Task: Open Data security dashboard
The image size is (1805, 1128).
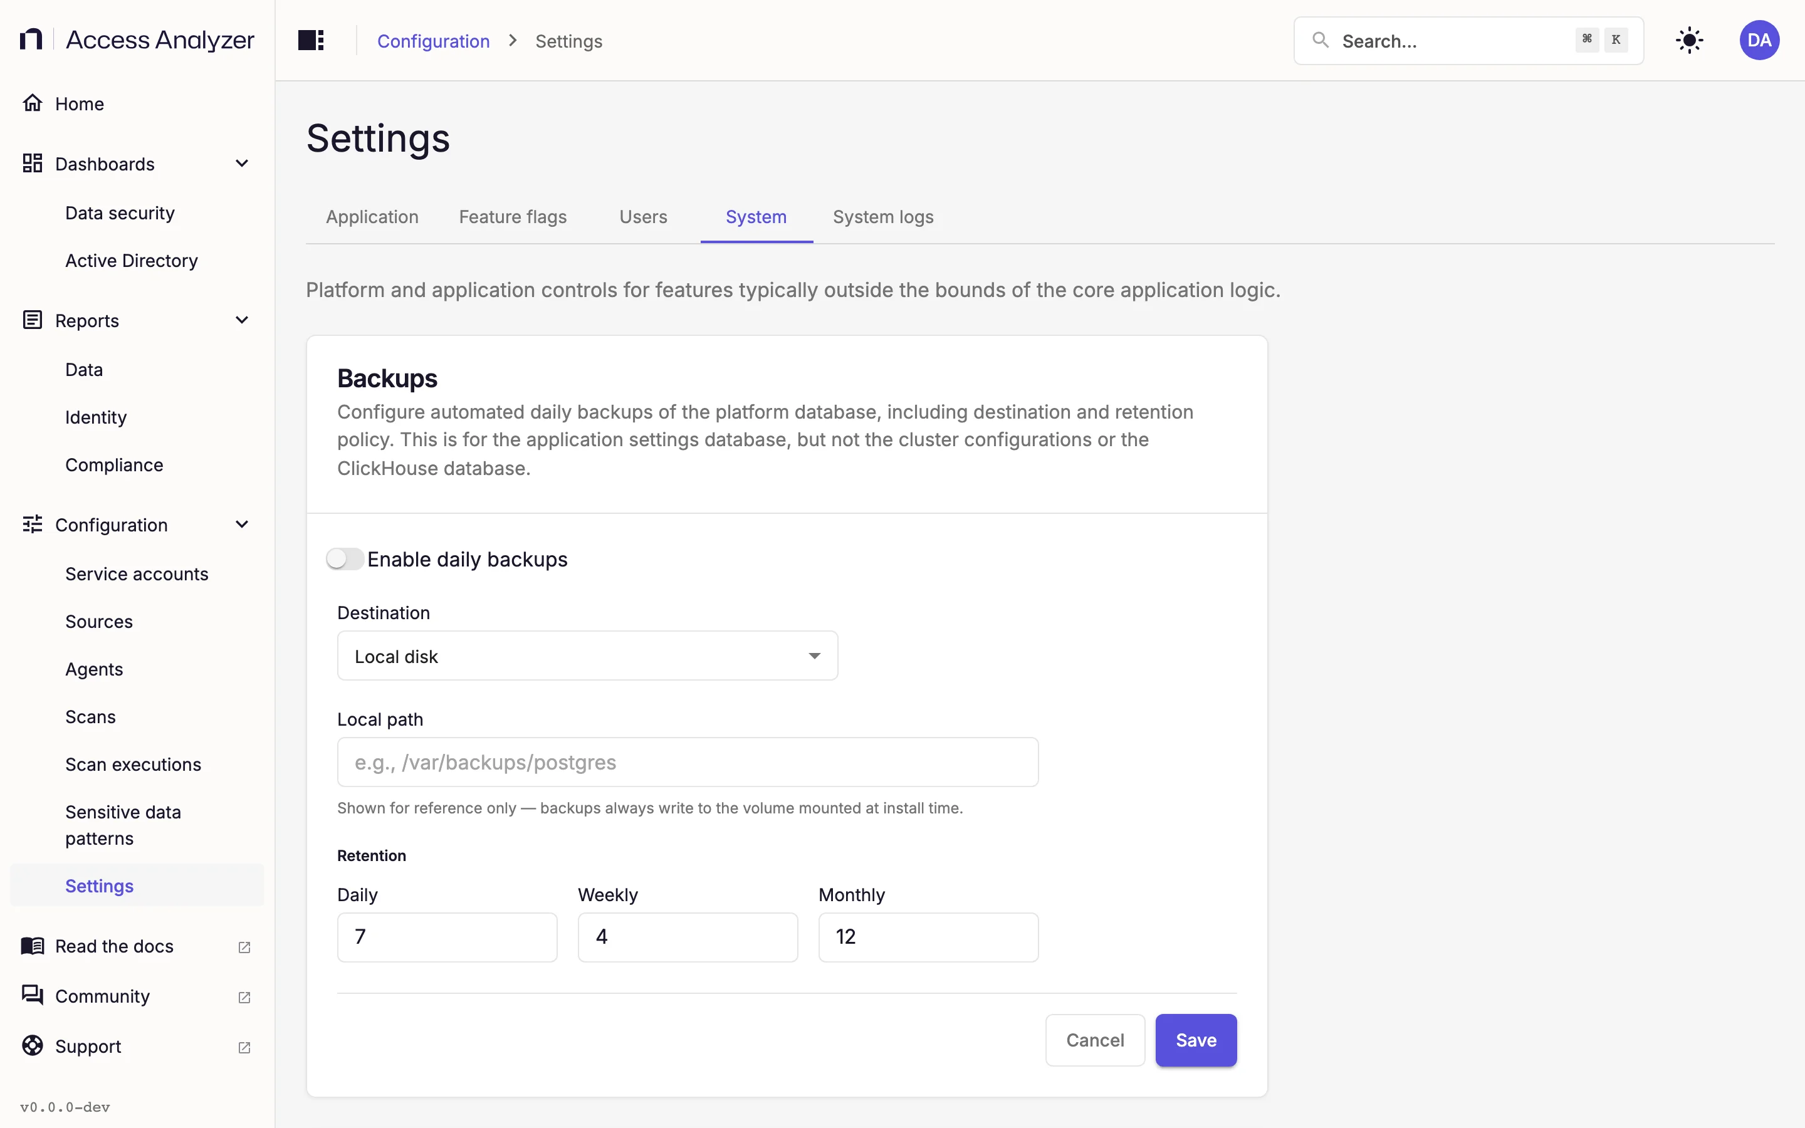Action: click(120, 212)
